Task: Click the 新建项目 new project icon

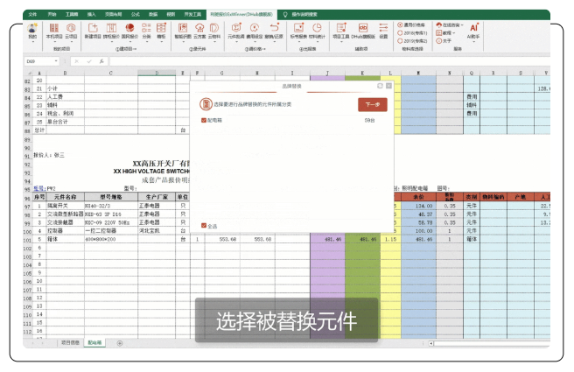Action: click(x=93, y=28)
